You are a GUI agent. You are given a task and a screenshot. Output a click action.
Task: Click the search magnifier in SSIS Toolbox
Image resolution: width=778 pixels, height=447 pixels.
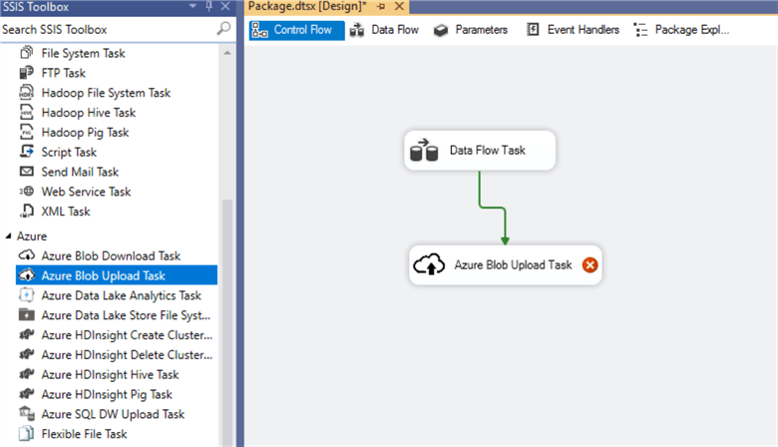223,28
